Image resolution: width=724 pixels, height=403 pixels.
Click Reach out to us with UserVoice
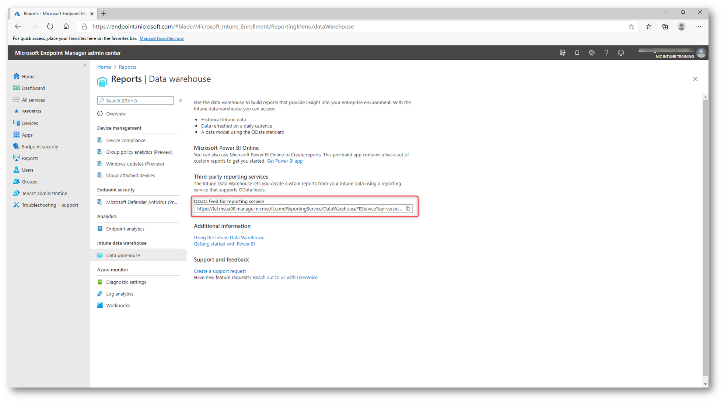pos(285,278)
